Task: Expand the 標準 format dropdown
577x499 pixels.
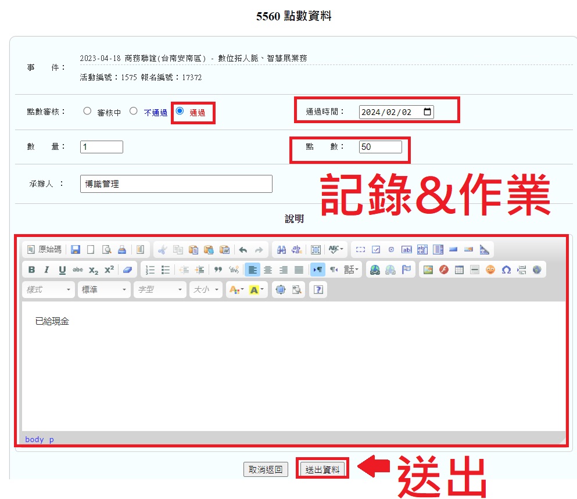Action: tap(104, 289)
